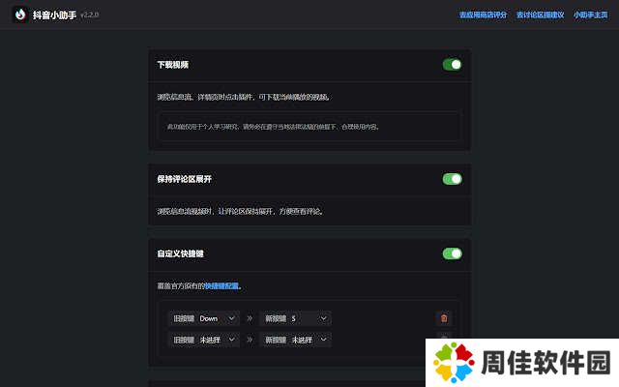Go to 去讨论区提建议 link
Viewport: 619px width, 387px height.
tap(541, 15)
